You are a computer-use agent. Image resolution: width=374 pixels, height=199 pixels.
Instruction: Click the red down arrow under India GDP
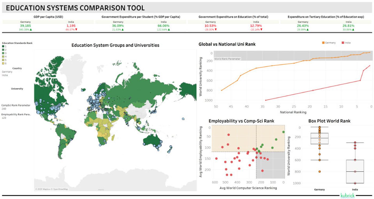click(x=76, y=29)
